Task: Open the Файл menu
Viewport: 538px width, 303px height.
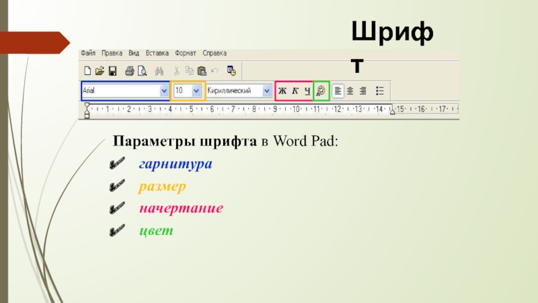Action: tap(88, 53)
